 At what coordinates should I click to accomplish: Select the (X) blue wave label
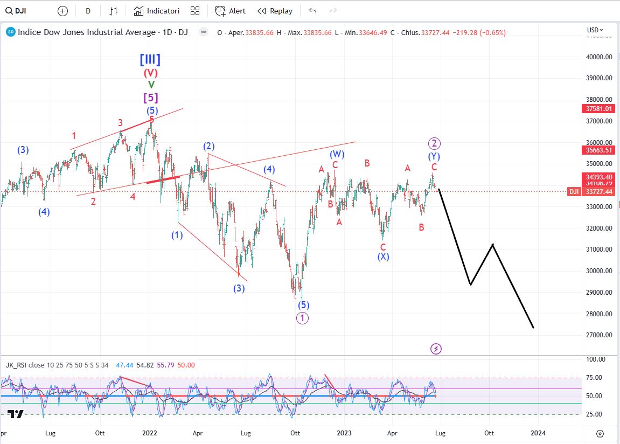click(x=383, y=256)
